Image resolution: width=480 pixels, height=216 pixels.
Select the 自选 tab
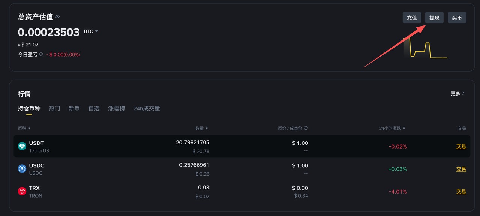click(x=94, y=108)
